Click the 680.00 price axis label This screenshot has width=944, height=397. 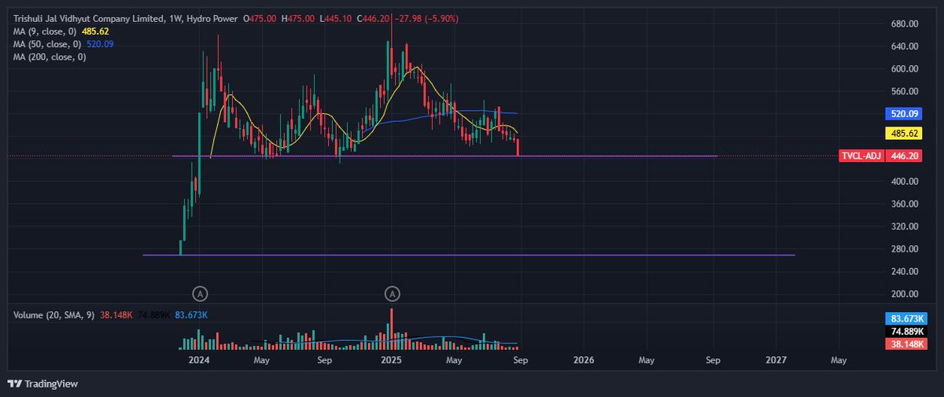[x=903, y=24]
